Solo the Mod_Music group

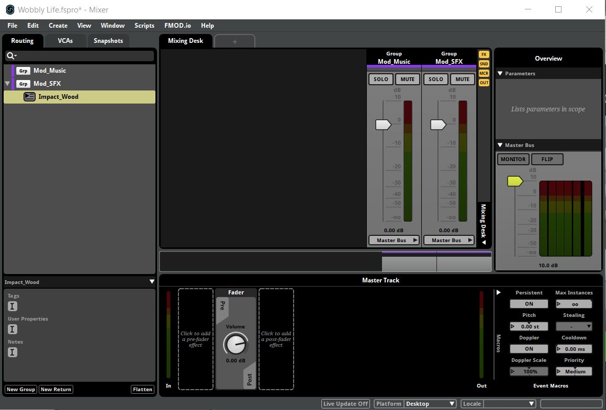[381, 79]
